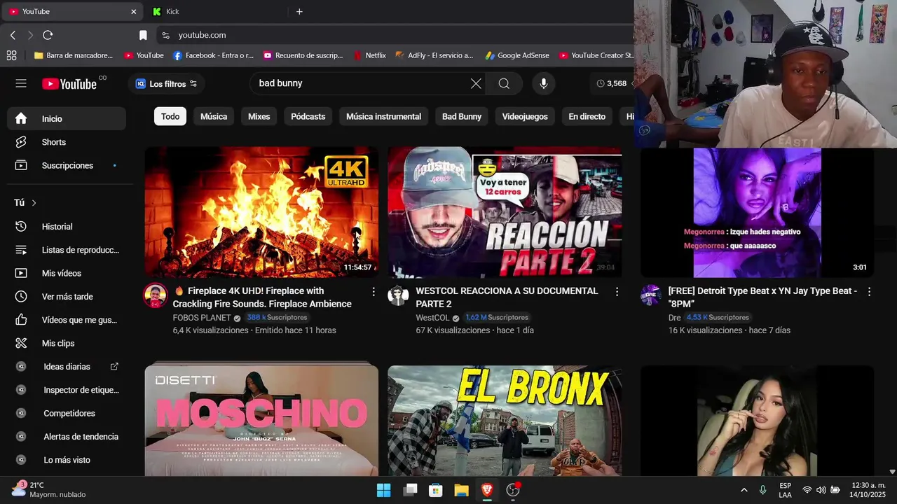Image resolution: width=897 pixels, height=504 pixels.
Task: Select Música instrumental filter chip
Action: 383,116
